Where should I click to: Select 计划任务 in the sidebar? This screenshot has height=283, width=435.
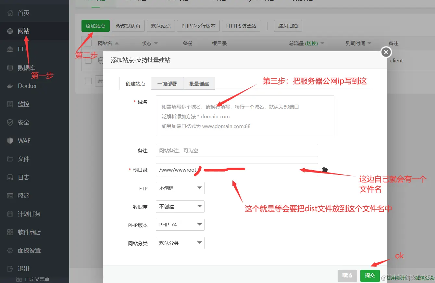point(34,214)
